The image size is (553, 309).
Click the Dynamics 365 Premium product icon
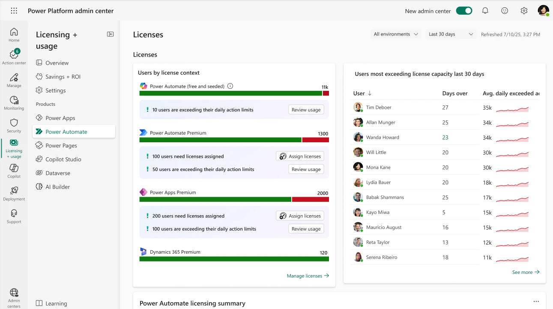(x=143, y=252)
